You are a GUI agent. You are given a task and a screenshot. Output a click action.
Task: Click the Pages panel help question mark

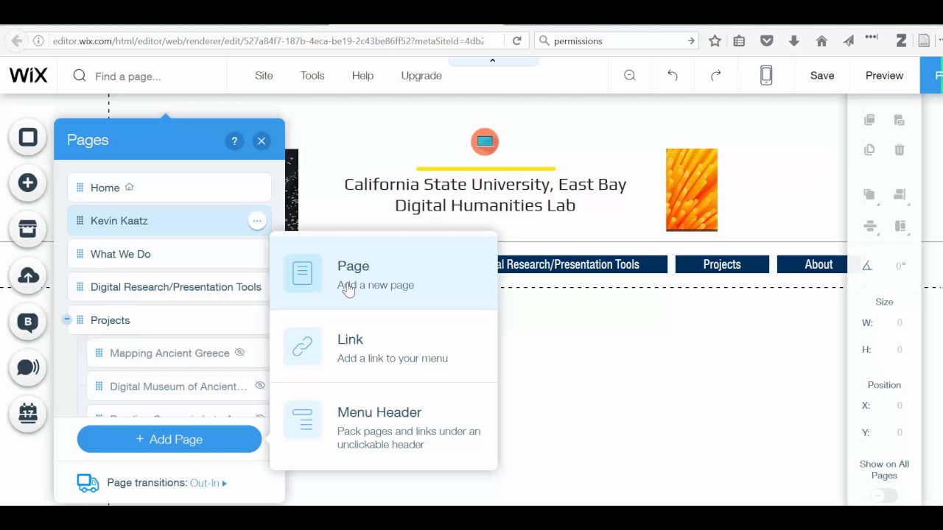234,141
